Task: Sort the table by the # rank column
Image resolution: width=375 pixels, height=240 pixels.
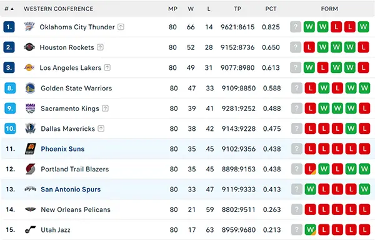Action: pos(9,9)
